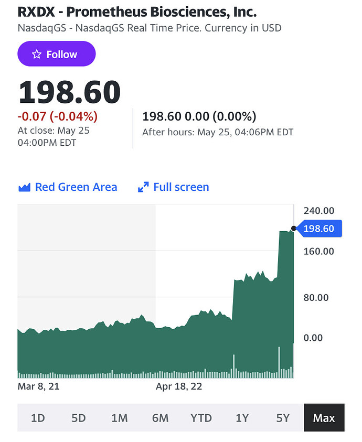Click the NasdaqGS Real Time Price subtitle

(x=150, y=28)
